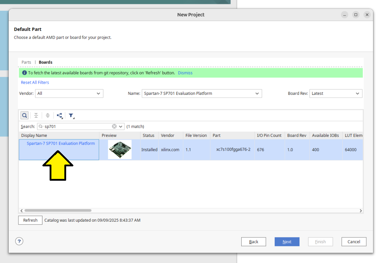Open the search history dropdown arrow

(x=121, y=126)
